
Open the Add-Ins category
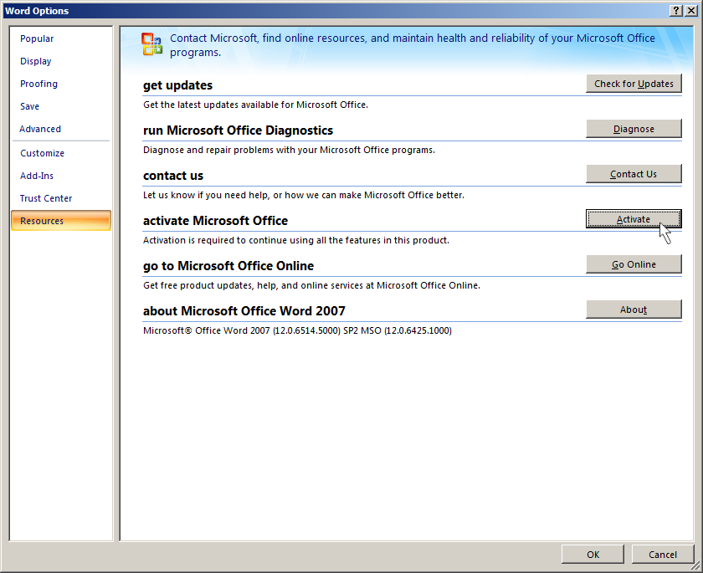[x=37, y=176]
